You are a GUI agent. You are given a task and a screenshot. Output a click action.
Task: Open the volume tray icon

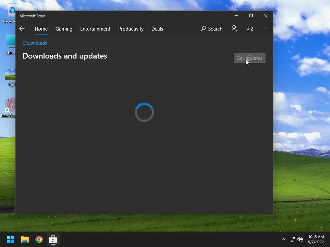coord(300,239)
